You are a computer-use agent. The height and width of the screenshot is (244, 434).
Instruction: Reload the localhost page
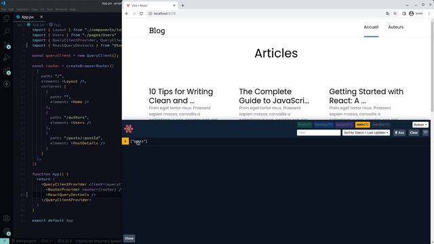141,14
